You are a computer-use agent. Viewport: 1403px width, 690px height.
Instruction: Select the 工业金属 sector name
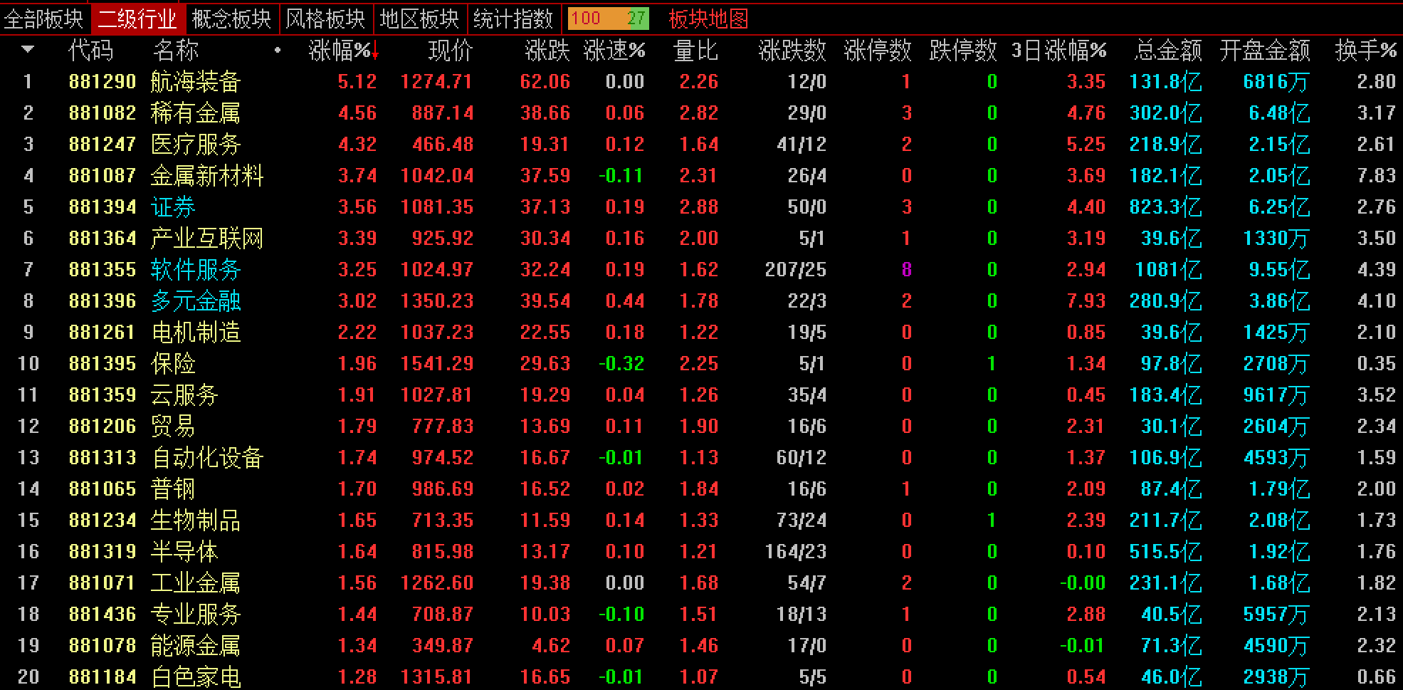(x=196, y=583)
